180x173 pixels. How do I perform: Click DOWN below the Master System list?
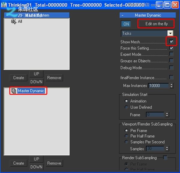(36, 82)
